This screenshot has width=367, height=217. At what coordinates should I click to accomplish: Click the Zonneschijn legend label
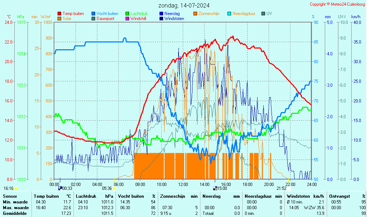click(210, 14)
